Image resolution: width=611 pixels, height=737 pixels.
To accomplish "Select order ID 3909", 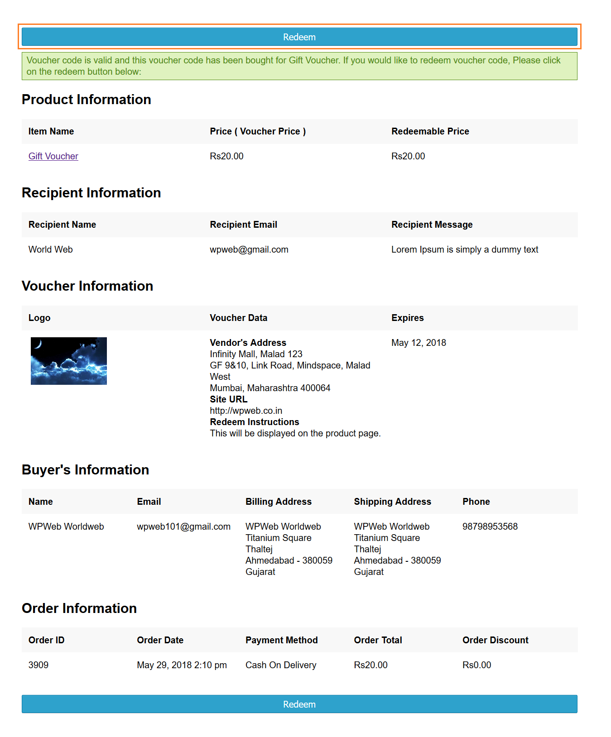I will pyautogui.click(x=38, y=665).
